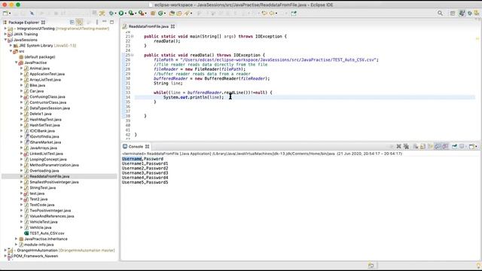This screenshot has height=271, width=482.
Task: Fold the readData method at line 25
Action: point(133,55)
